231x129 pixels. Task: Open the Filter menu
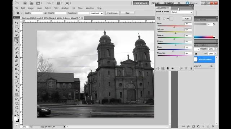tap(56, 8)
